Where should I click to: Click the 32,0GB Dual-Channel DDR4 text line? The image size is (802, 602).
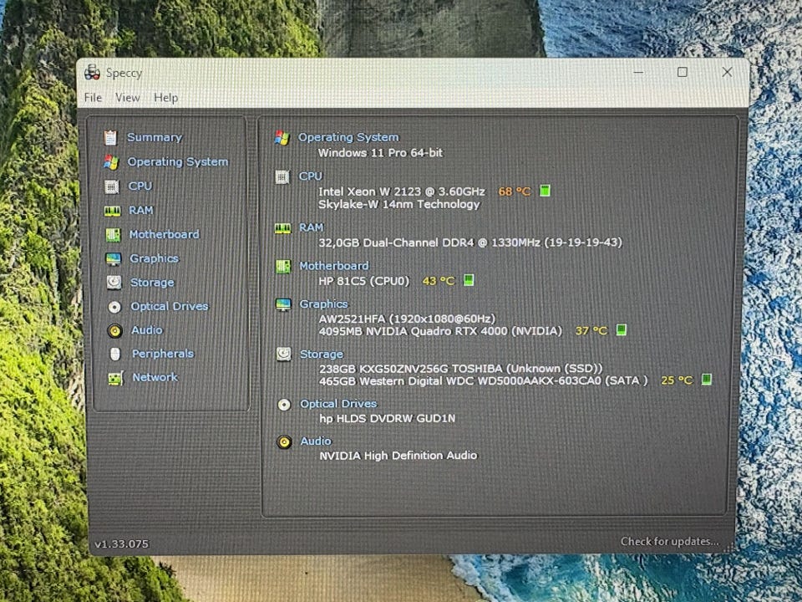470,242
